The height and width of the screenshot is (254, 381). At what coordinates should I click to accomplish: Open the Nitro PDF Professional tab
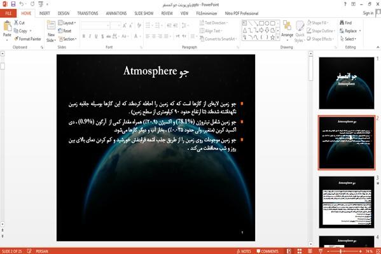pyautogui.click(x=241, y=13)
